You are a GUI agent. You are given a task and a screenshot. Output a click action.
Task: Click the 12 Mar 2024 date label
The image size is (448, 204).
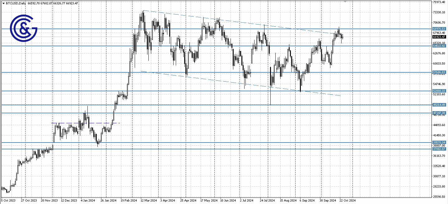coord(149,201)
